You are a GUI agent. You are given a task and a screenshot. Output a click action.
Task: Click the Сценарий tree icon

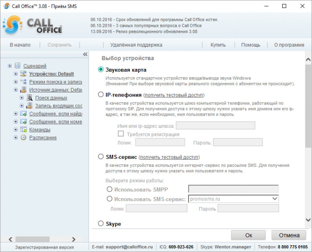coord(18,66)
